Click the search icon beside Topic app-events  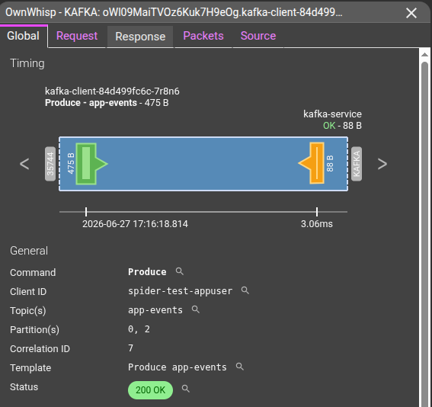tap(196, 309)
